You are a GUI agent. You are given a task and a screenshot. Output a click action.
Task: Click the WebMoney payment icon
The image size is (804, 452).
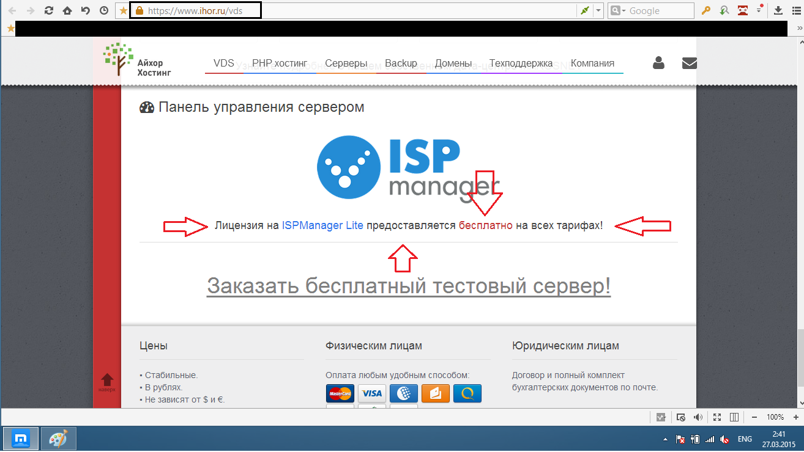click(x=404, y=393)
